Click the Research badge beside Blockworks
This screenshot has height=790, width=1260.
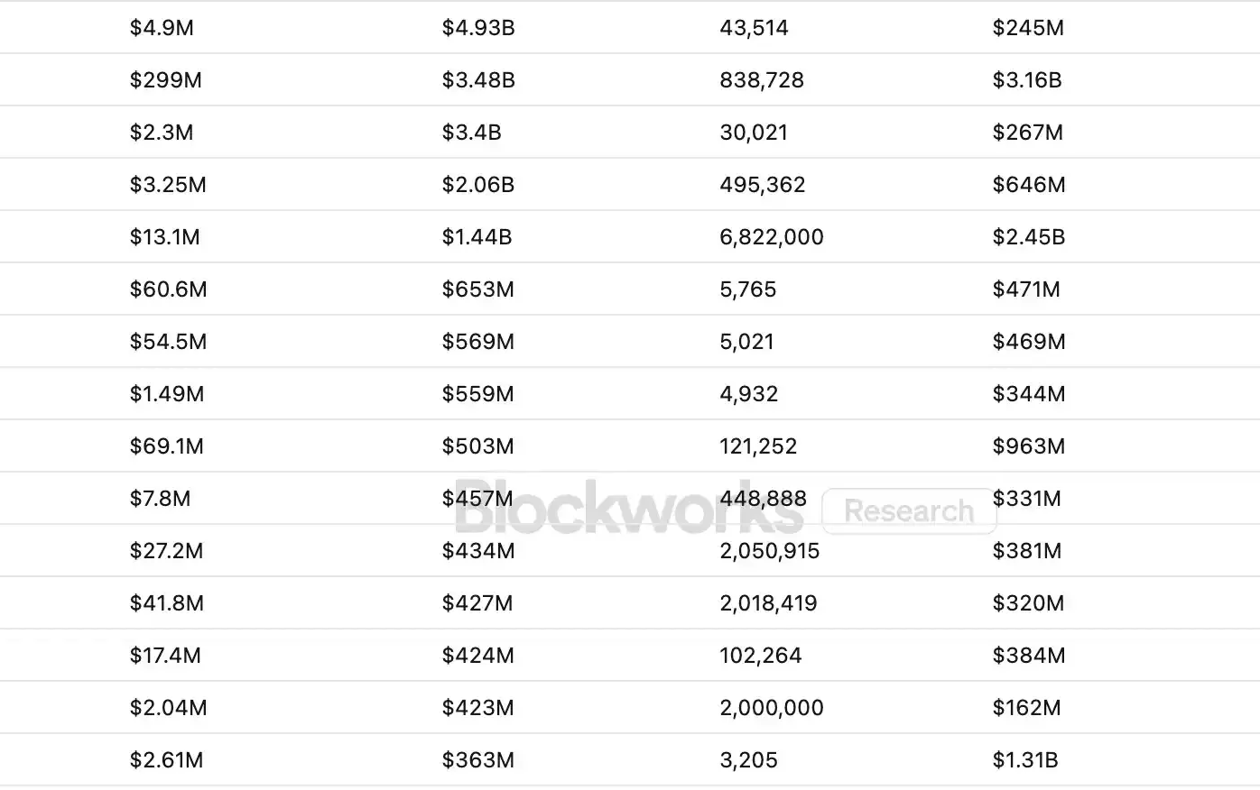pyautogui.click(x=909, y=511)
